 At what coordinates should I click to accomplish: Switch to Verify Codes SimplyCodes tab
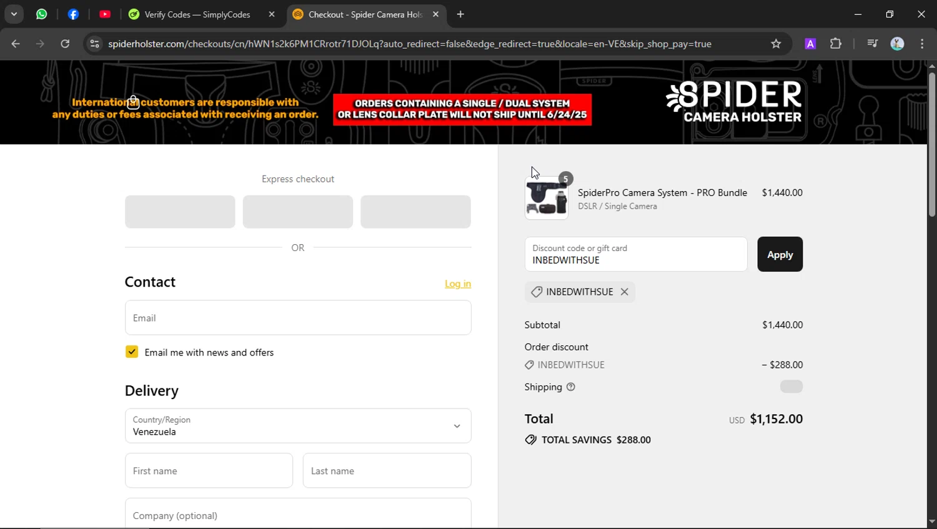(197, 14)
